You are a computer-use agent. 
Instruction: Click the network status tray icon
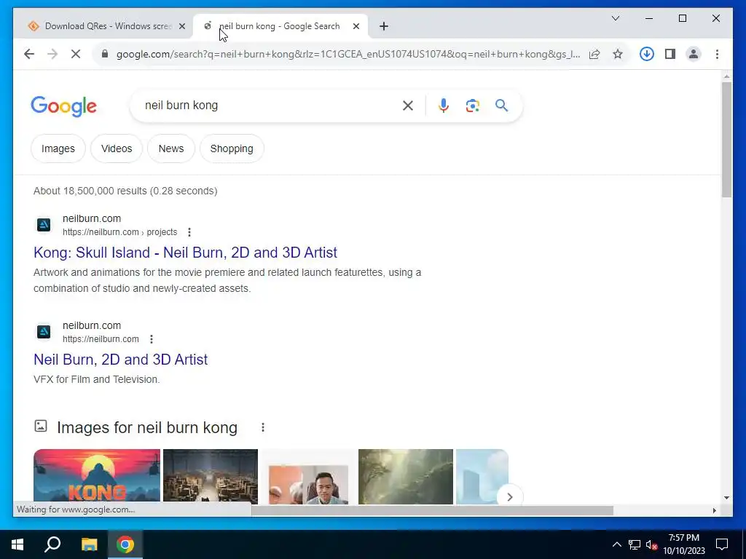[x=635, y=544]
